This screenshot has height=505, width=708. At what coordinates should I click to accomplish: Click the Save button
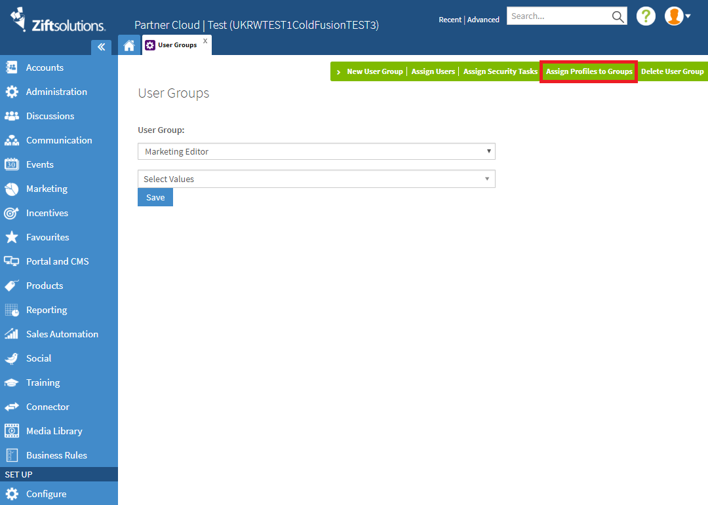155,197
